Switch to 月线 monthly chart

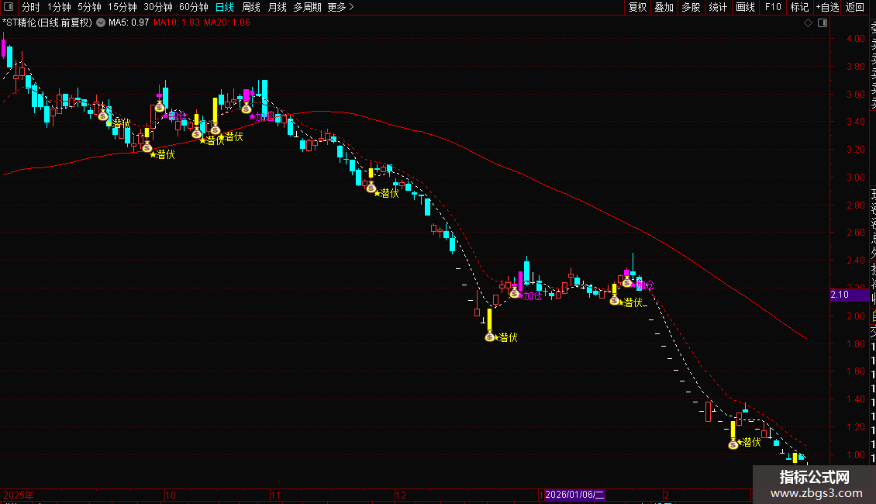point(277,7)
